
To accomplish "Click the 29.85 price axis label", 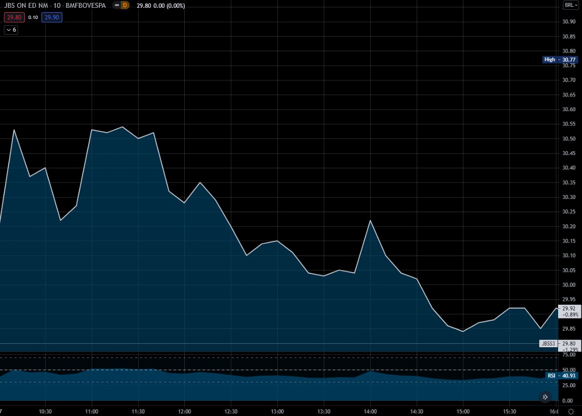I will (569, 329).
